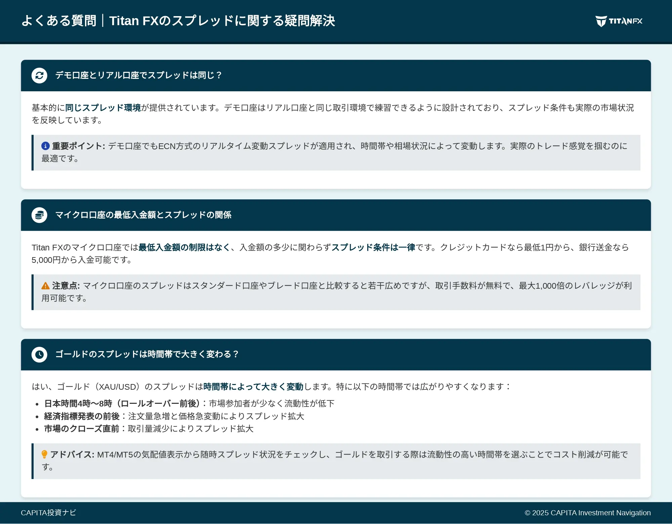Click the 注意点: label in micro account note
This screenshot has height=524, width=672.
66,286
